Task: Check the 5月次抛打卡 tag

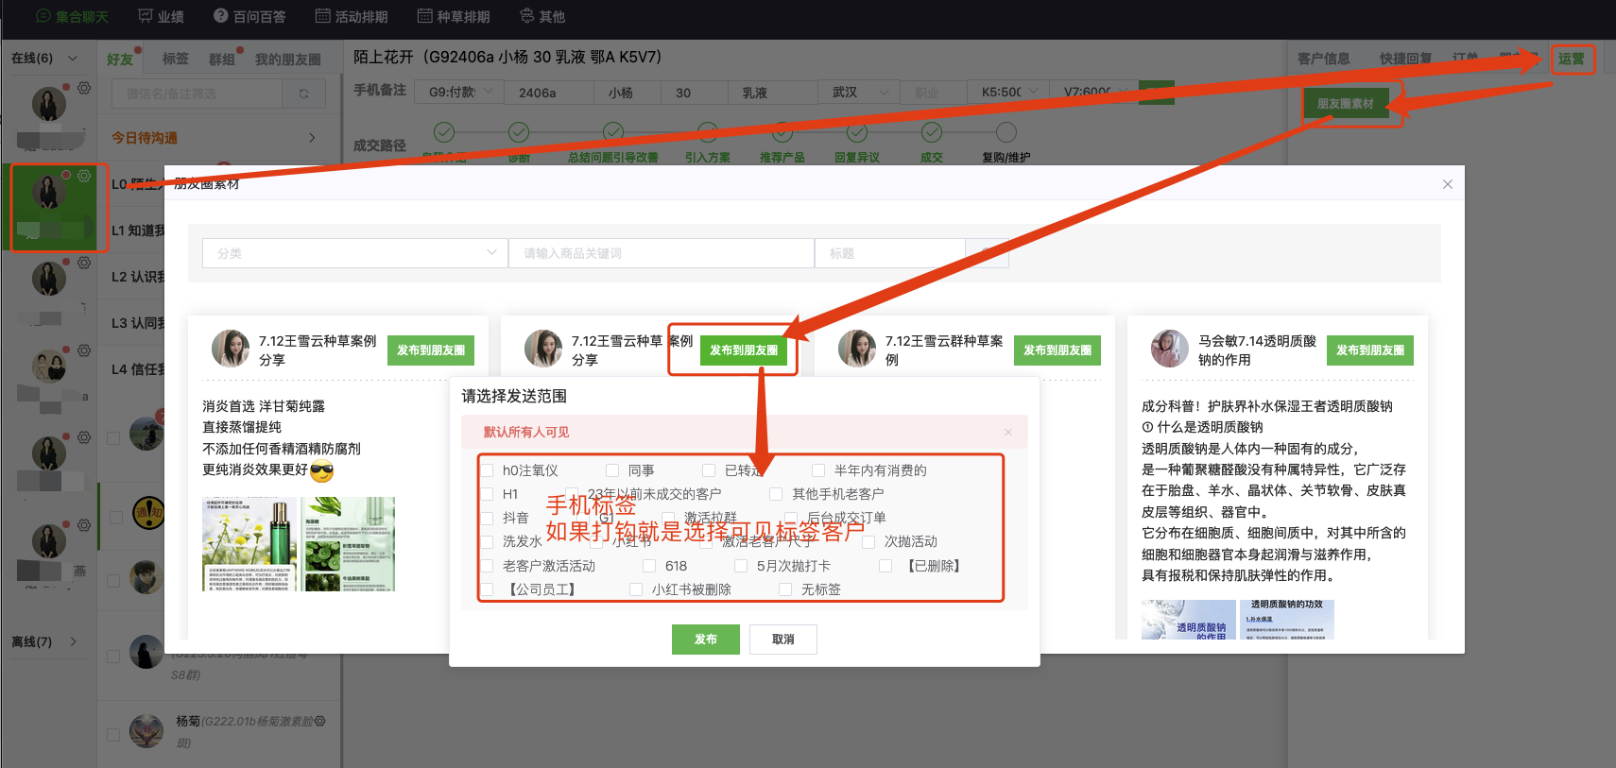Action: (741, 566)
